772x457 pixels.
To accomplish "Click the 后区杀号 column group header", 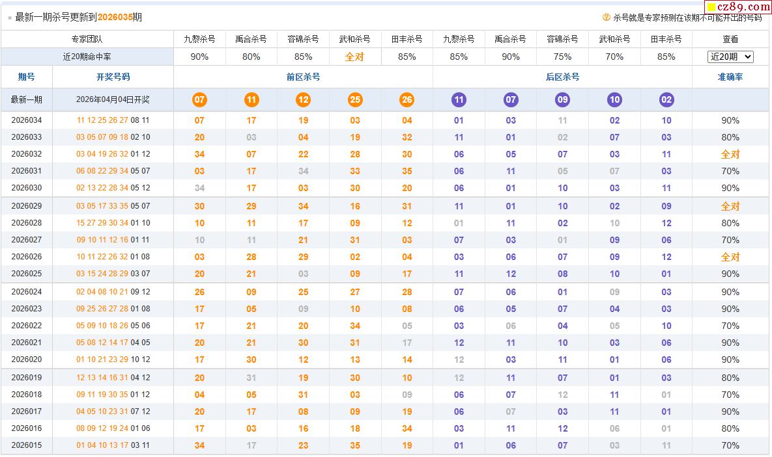I will pyautogui.click(x=562, y=77).
